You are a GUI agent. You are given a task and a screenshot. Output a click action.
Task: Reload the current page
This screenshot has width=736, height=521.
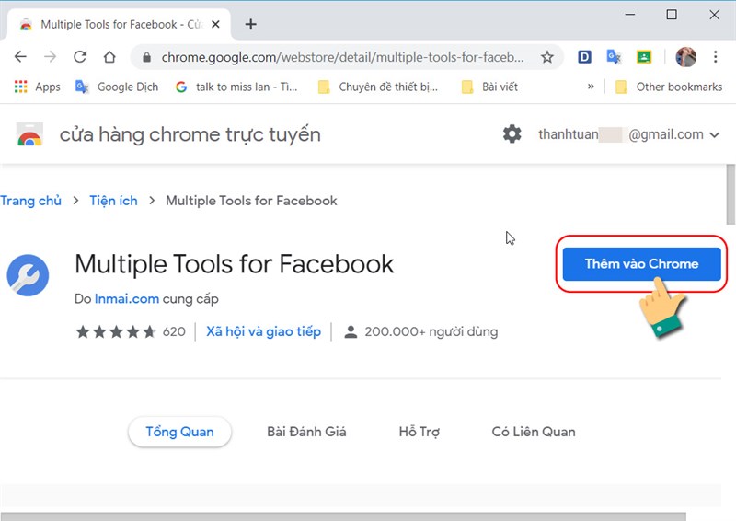80,57
